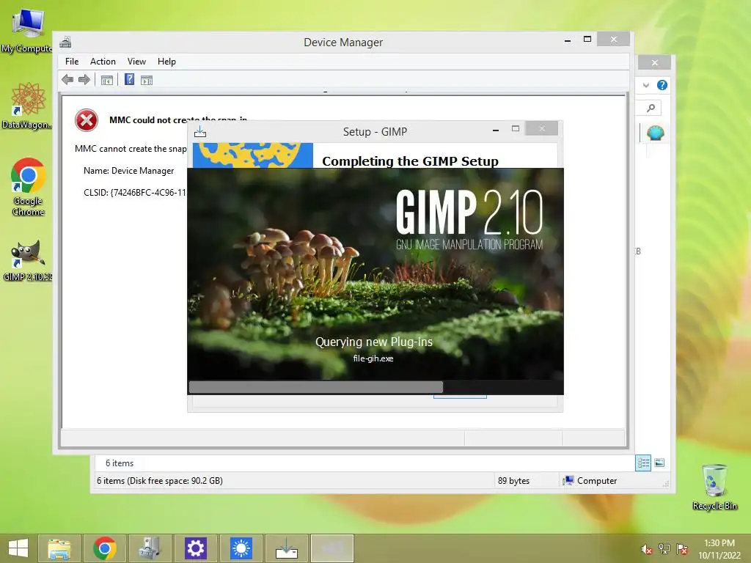751x563 pixels.
Task: Open Windows Start button
Action: [18, 548]
